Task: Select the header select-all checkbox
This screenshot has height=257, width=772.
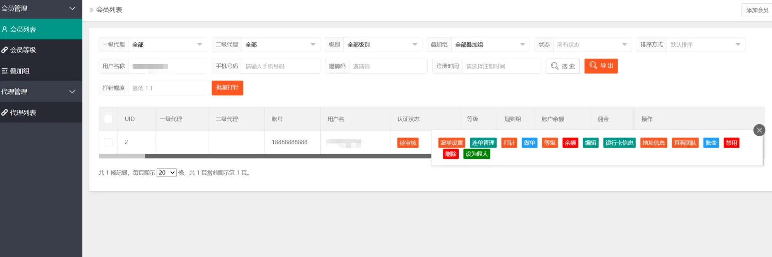Action: pos(108,119)
